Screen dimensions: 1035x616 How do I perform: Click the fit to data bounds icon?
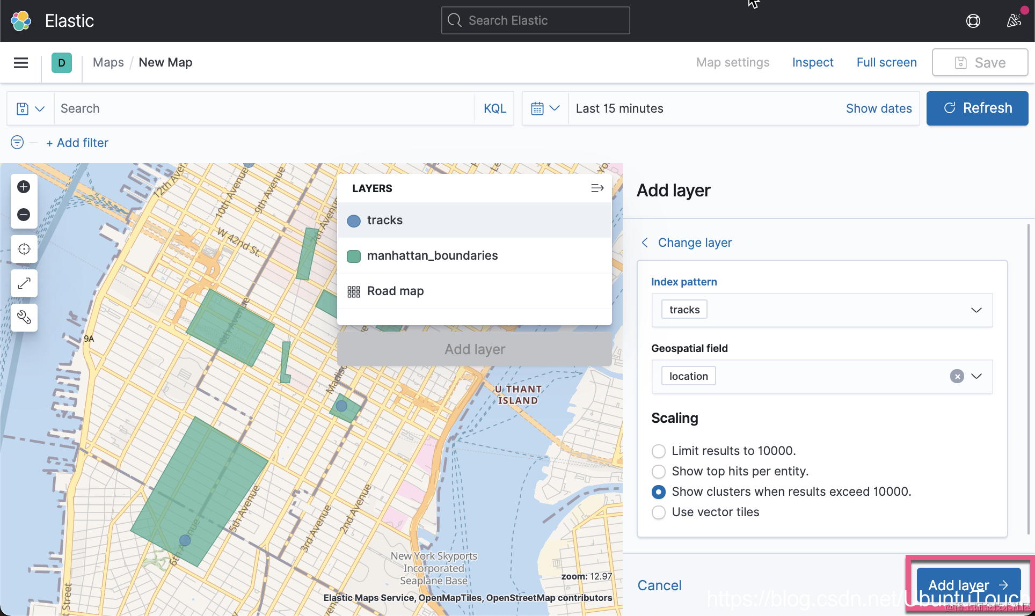coord(24,249)
